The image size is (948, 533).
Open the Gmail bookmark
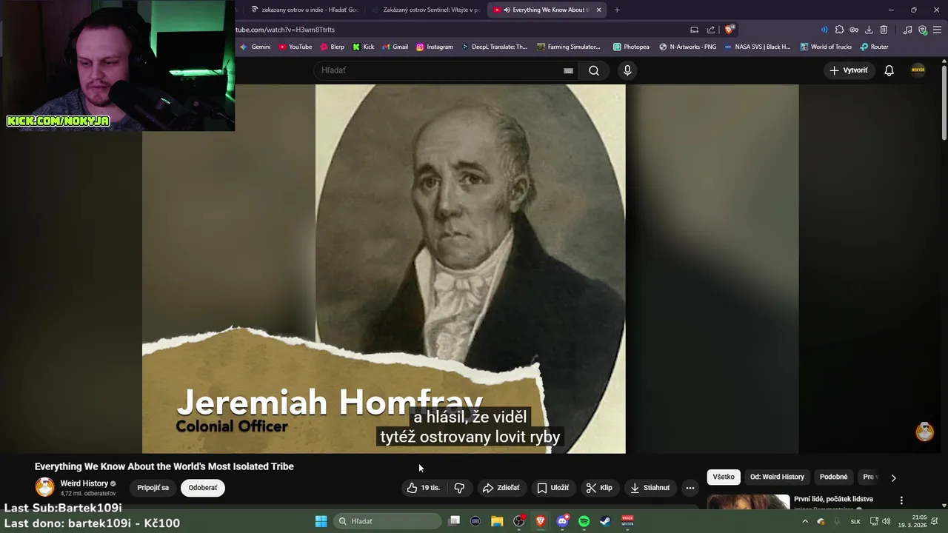pos(395,47)
